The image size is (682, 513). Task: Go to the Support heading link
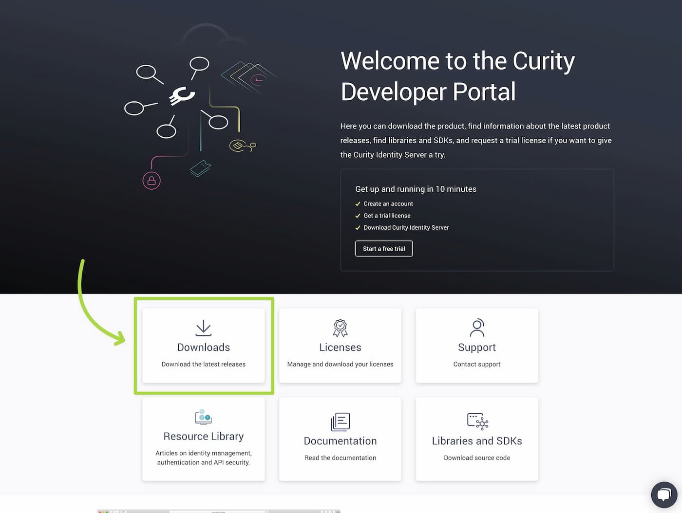(x=477, y=348)
